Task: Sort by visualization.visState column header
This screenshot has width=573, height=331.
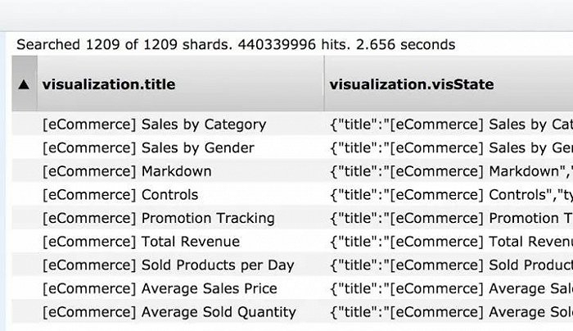Action: click(411, 84)
